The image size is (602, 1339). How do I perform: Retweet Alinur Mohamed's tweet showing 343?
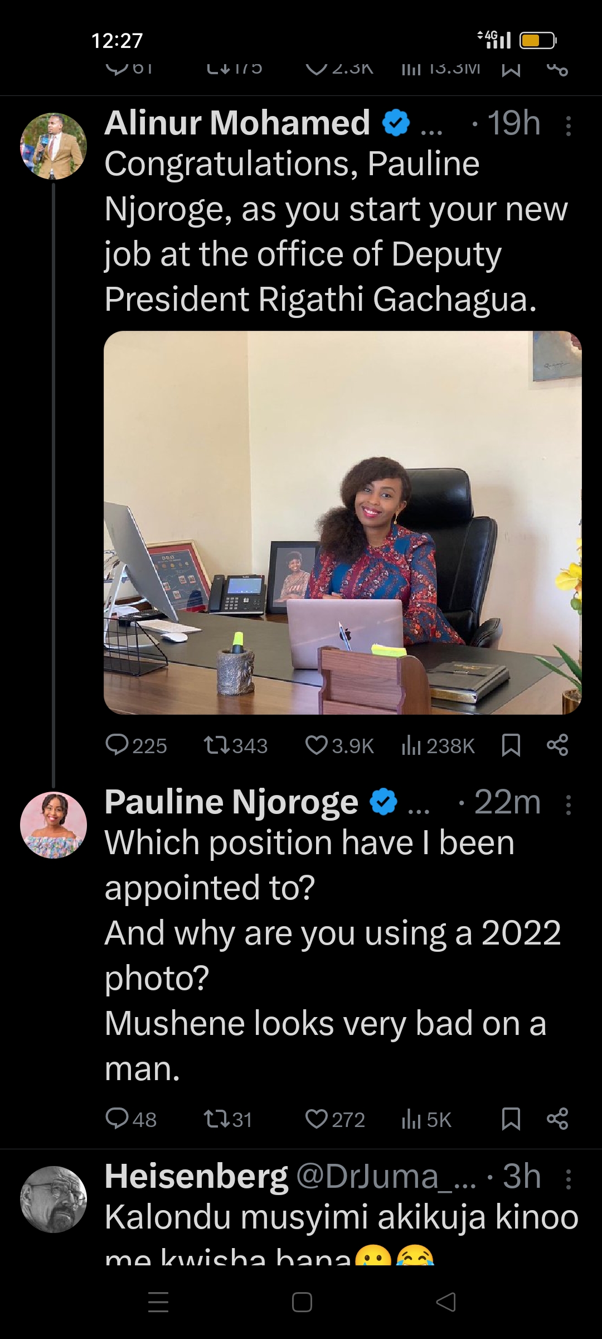[x=216, y=745]
